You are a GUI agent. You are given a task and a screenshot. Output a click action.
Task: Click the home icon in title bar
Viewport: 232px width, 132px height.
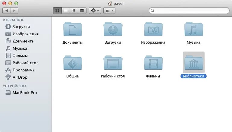(x=110, y=3)
